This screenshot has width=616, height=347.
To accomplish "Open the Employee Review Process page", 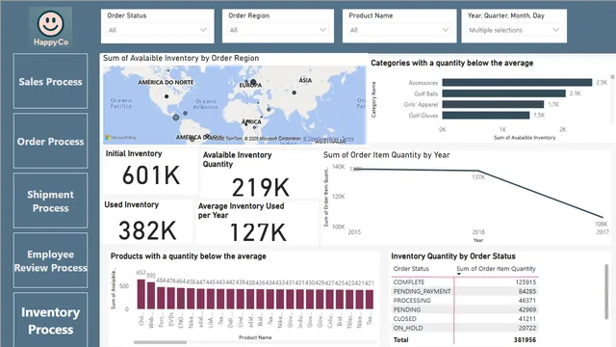I will pos(50,260).
